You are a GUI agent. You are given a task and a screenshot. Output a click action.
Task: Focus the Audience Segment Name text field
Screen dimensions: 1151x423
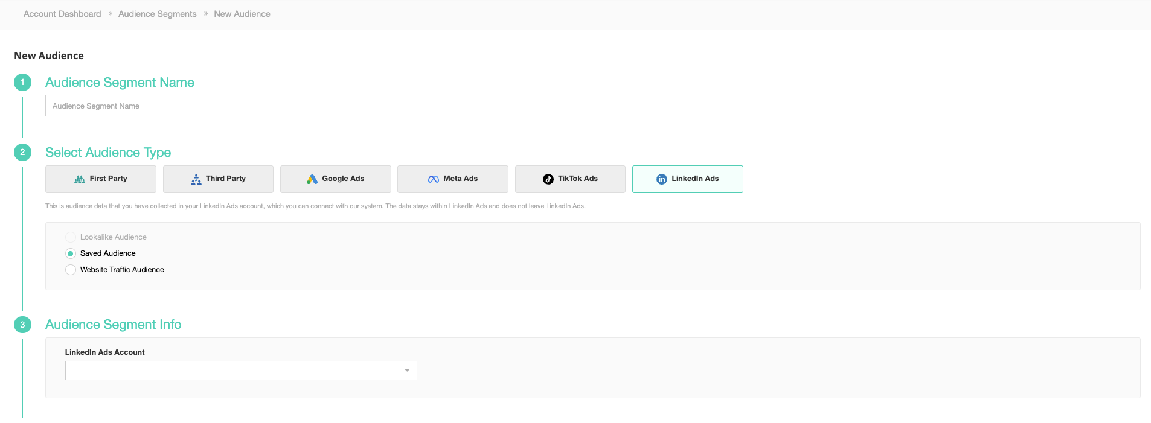tap(315, 106)
